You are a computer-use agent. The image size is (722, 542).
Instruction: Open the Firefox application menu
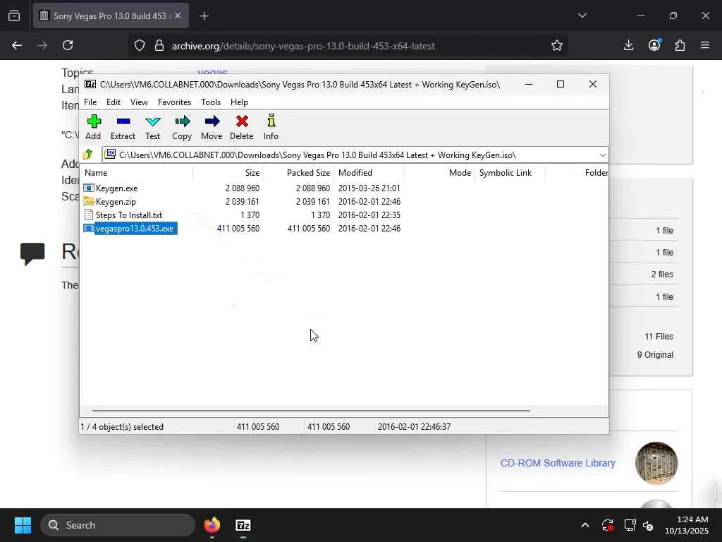tap(705, 45)
